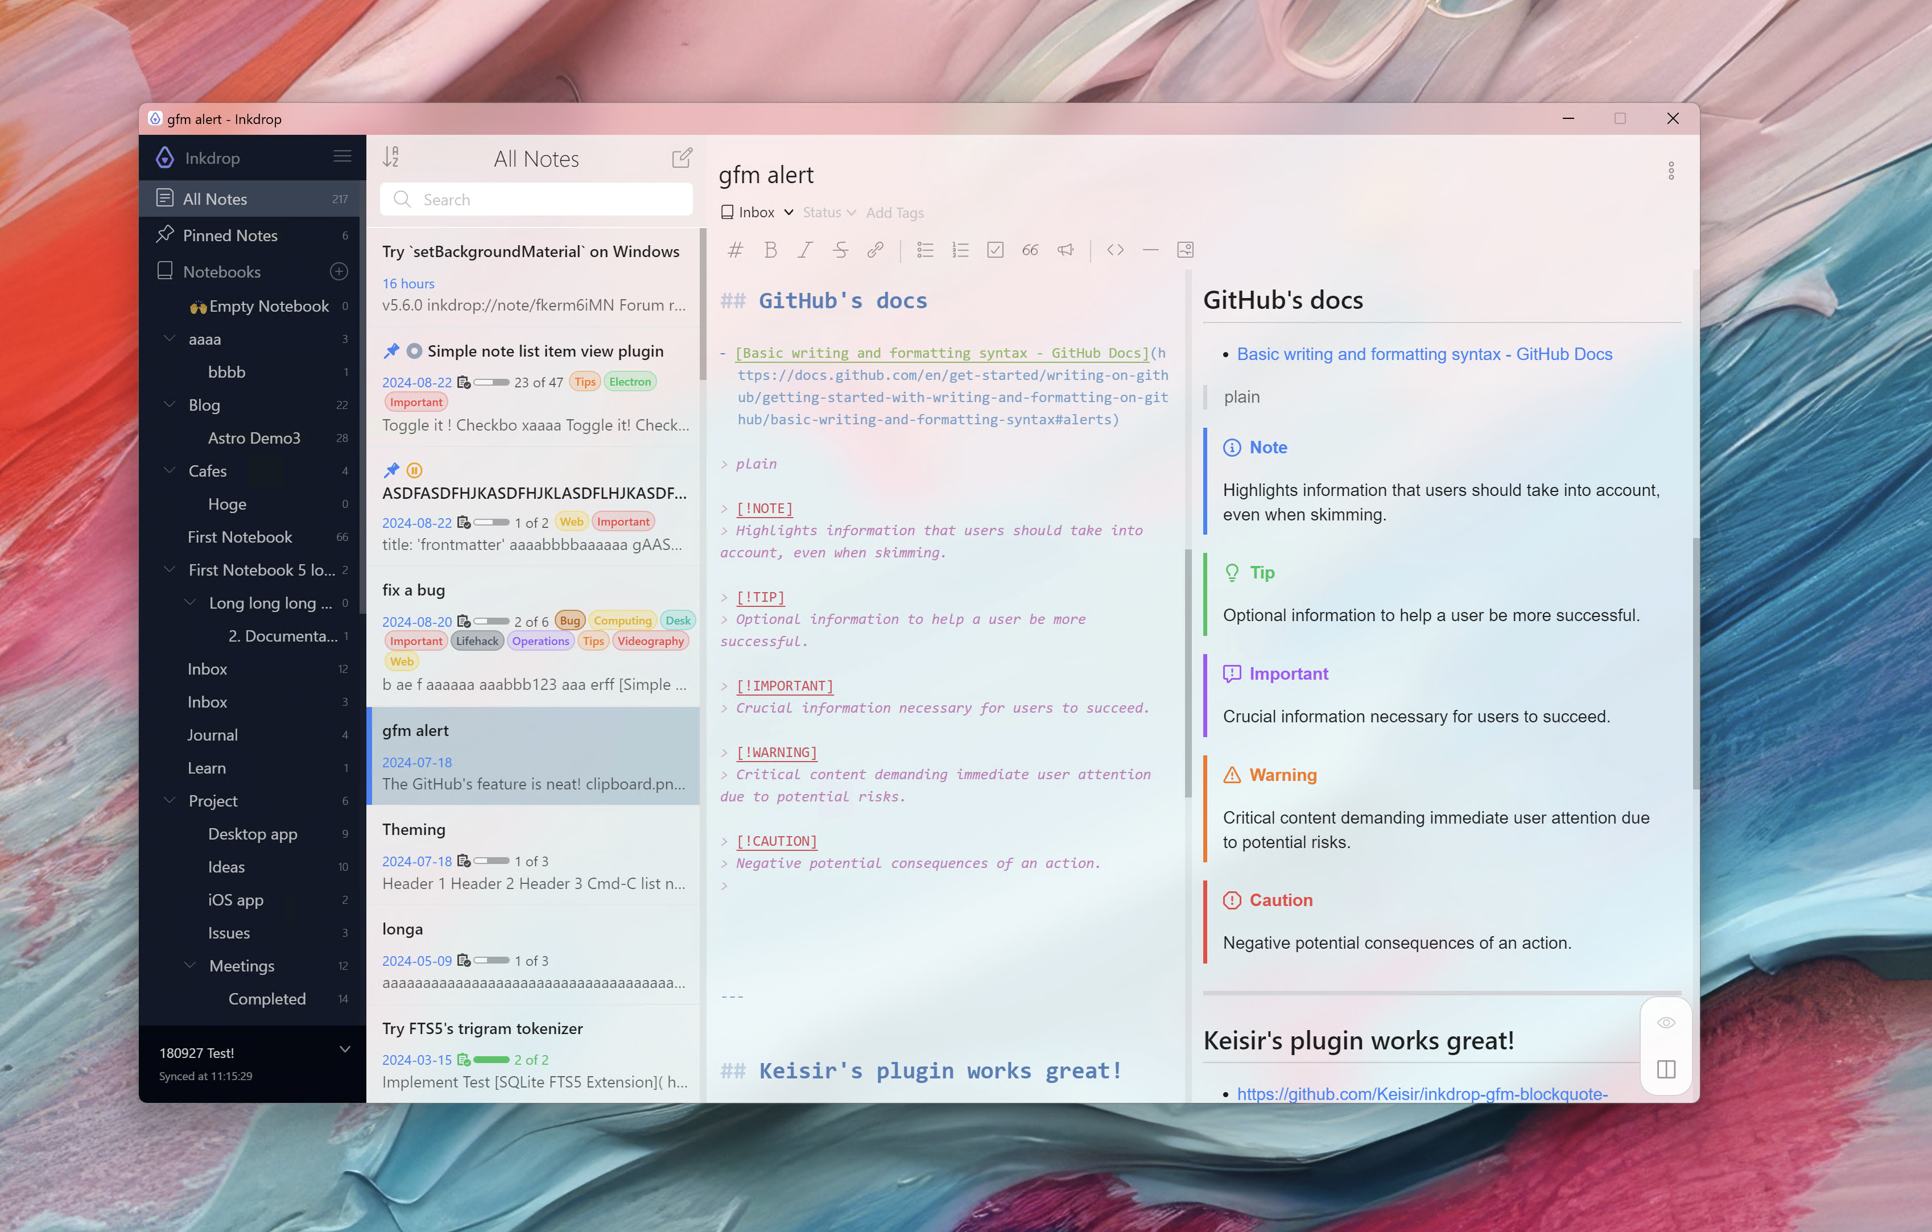Change note sort order icon
Screen dimensions: 1932x1232
coord(391,157)
